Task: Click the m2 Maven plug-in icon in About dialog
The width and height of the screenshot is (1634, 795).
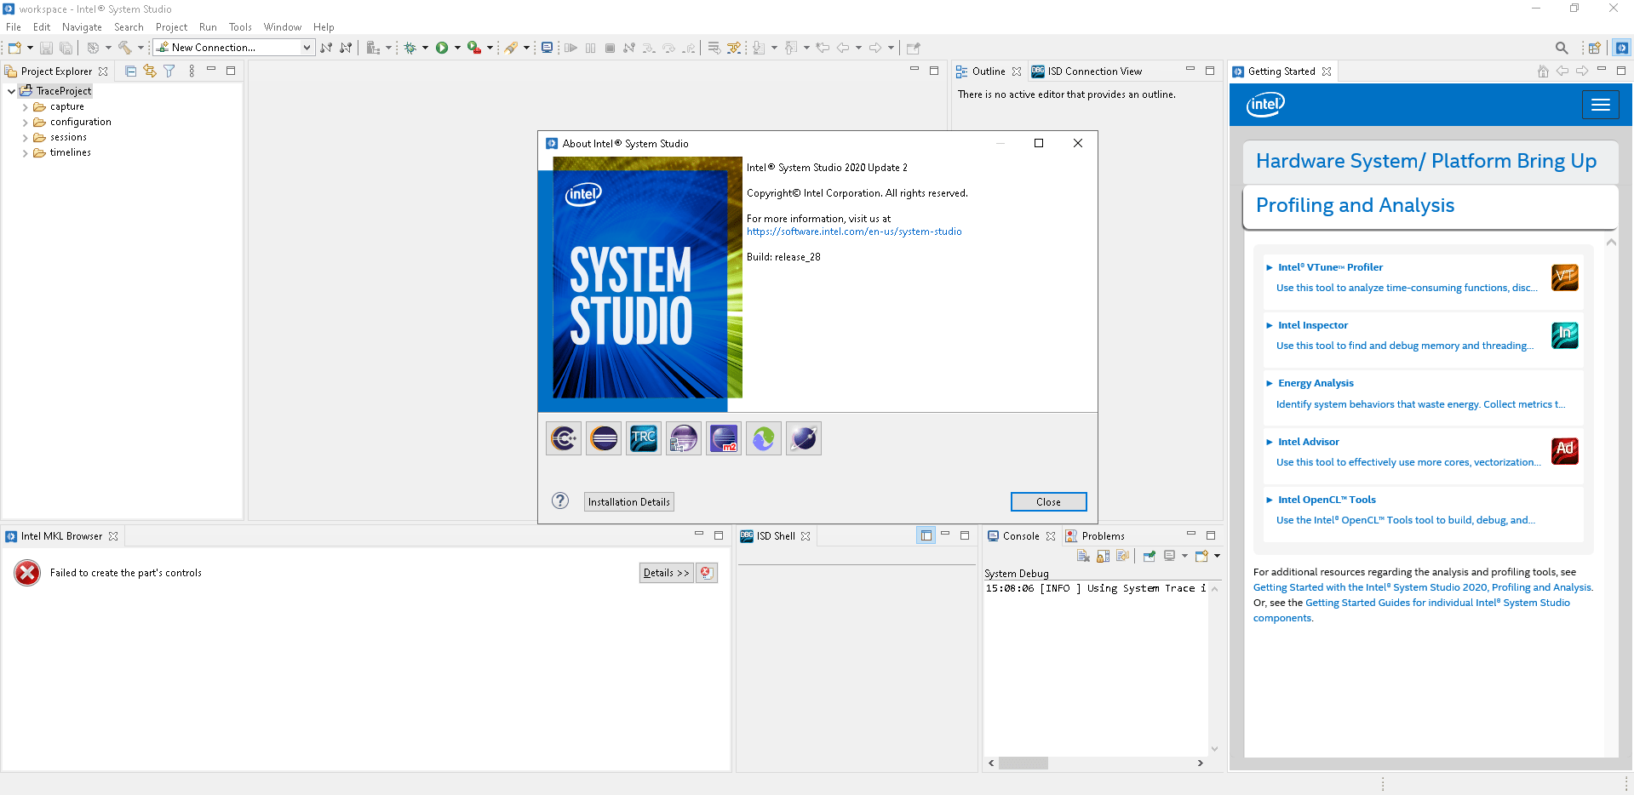Action: (x=724, y=438)
